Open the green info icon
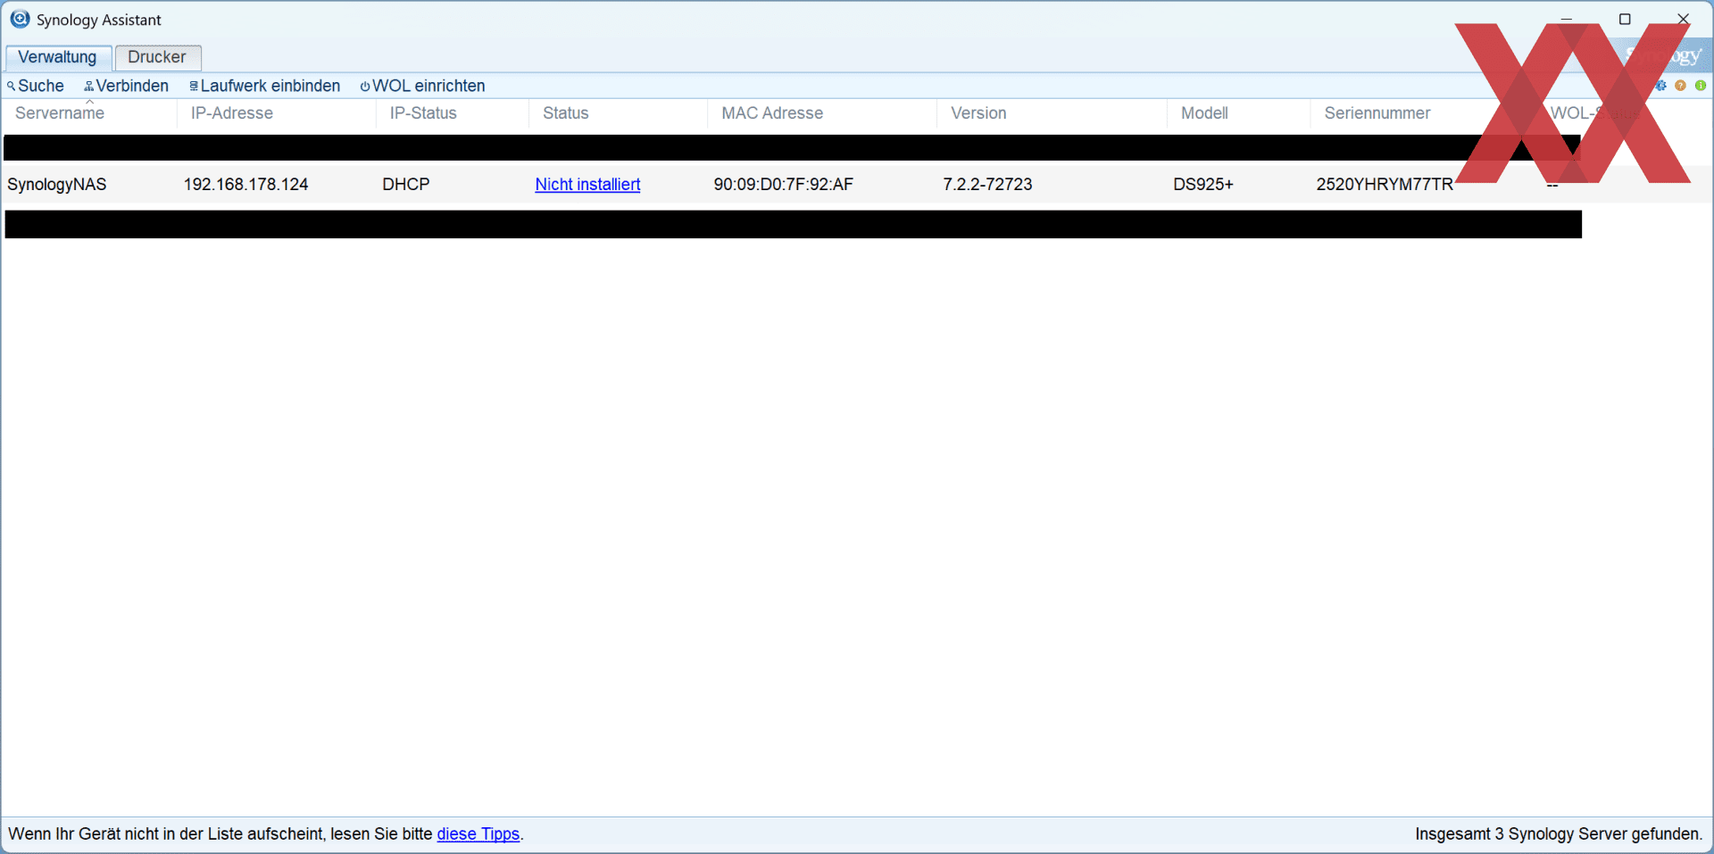This screenshot has height=854, width=1714. tap(1701, 86)
